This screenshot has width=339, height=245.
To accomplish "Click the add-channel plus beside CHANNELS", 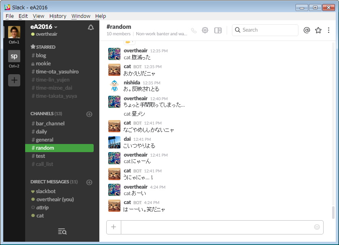I will [89, 114].
